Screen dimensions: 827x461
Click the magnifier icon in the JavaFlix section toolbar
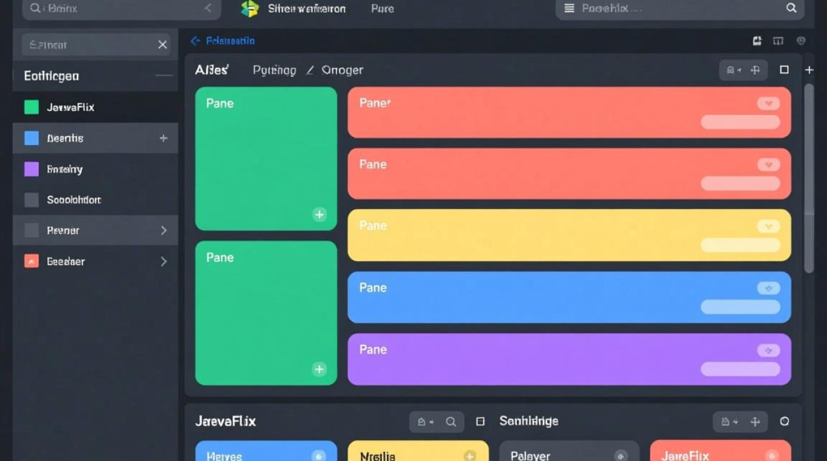tap(451, 422)
